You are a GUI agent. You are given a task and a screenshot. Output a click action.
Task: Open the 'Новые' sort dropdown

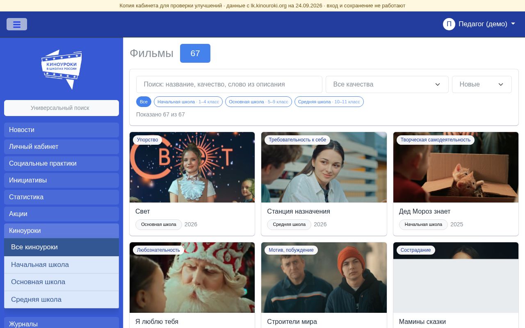click(x=482, y=84)
